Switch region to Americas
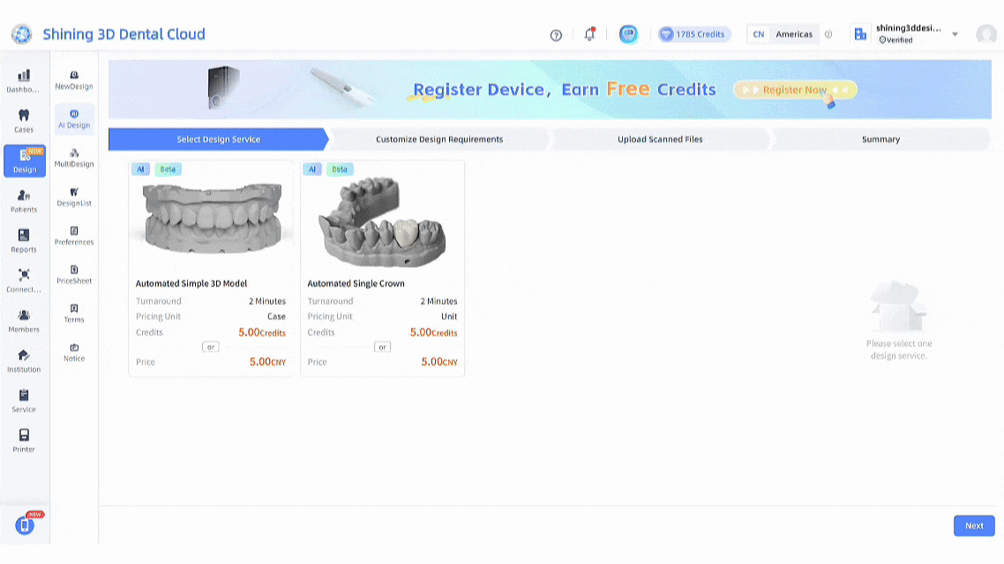The width and height of the screenshot is (1004, 564). 794,34
